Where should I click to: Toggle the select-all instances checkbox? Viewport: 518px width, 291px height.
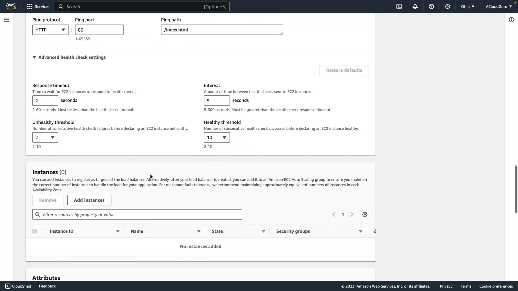(x=35, y=231)
